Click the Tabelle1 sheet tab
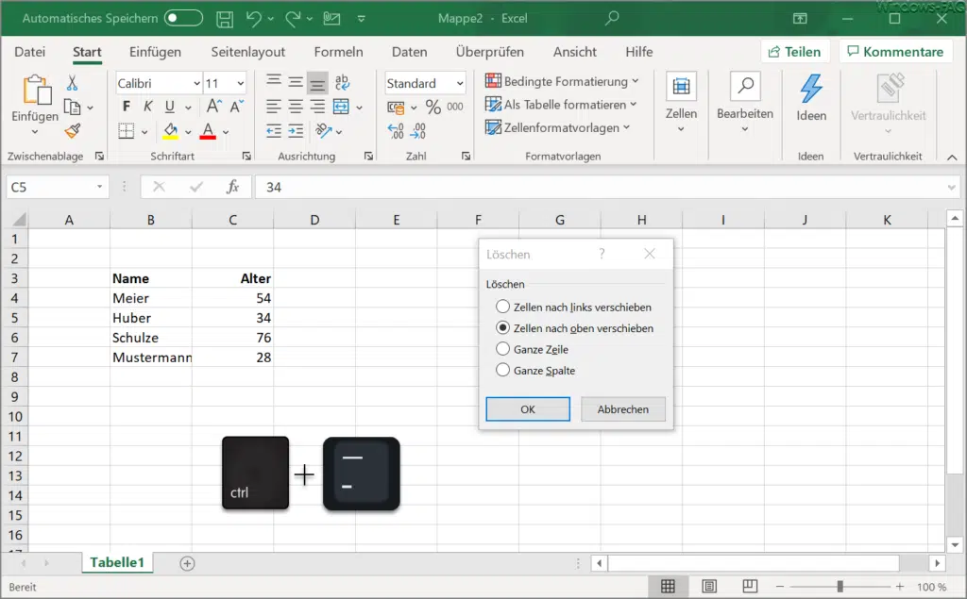Viewport: 967px width, 599px height. tap(117, 561)
